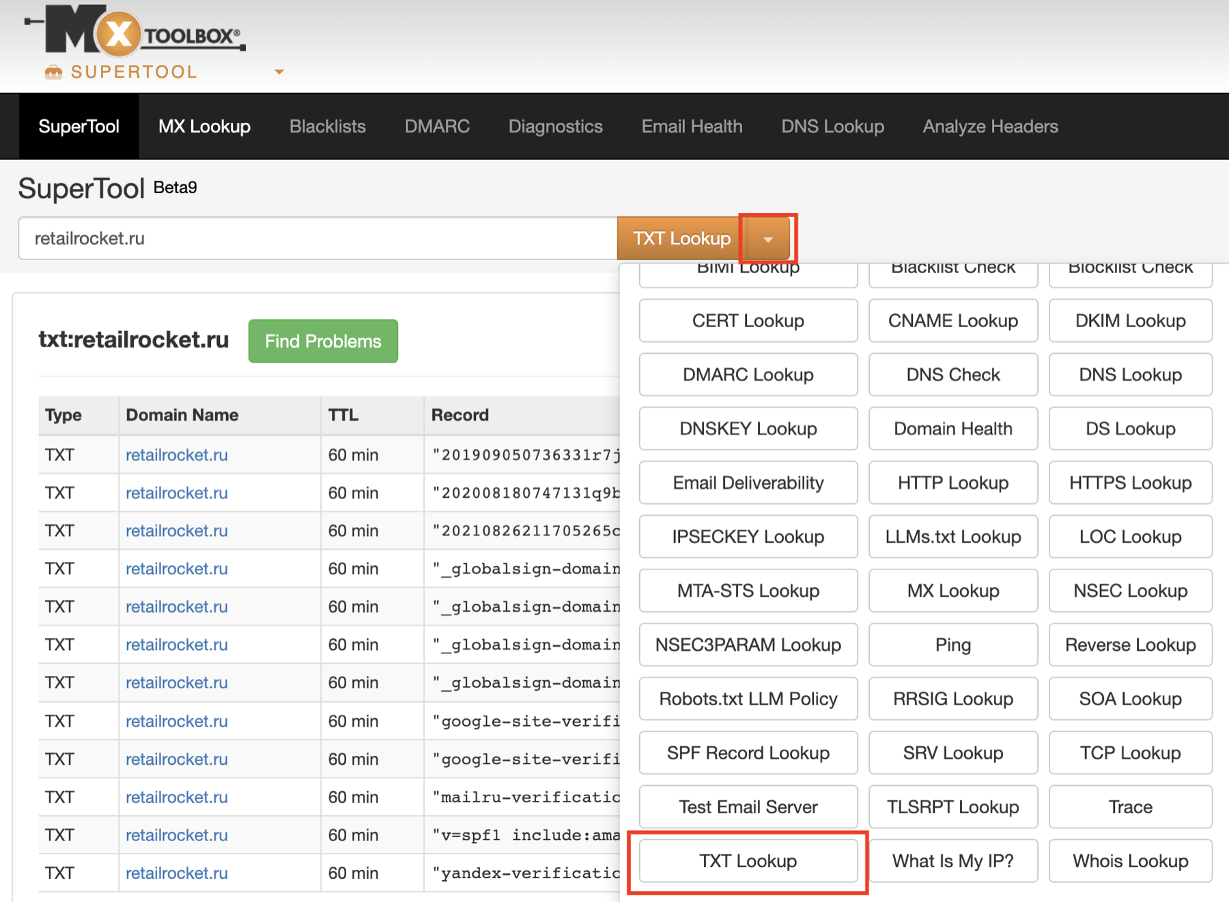Select SPF Record Lookup option

click(748, 752)
